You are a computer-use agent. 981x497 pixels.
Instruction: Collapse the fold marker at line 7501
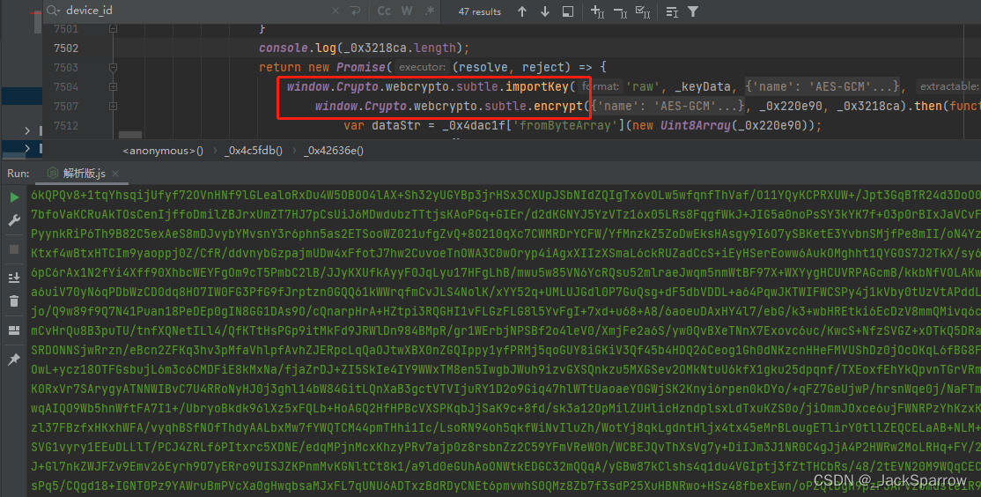pos(114,28)
